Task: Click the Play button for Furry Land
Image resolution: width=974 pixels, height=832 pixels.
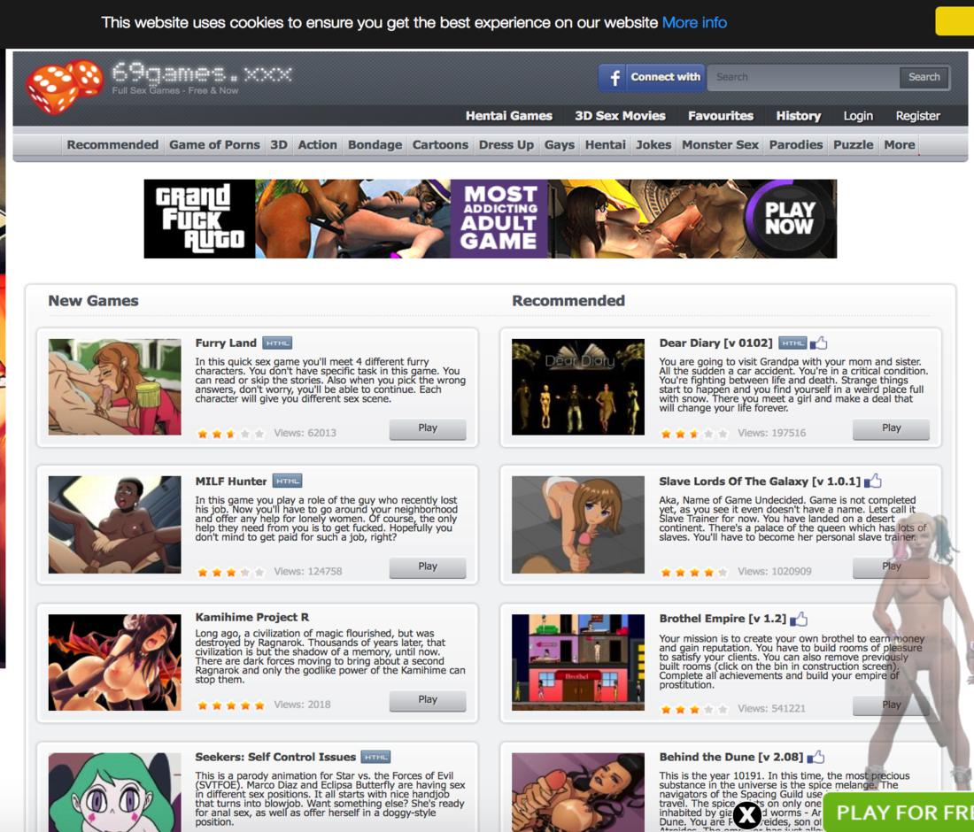Action: [428, 428]
